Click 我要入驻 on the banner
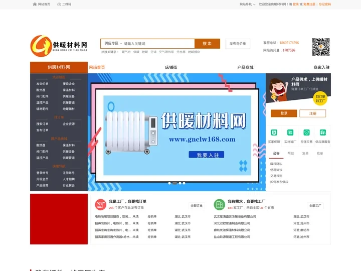Screen dimensions: 361x271 pyautogui.click(x=207, y=155)
